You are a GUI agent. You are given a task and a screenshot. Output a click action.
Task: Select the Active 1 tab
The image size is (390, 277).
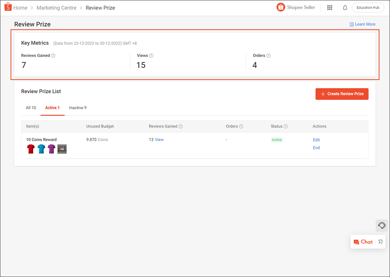click(52, 108)
